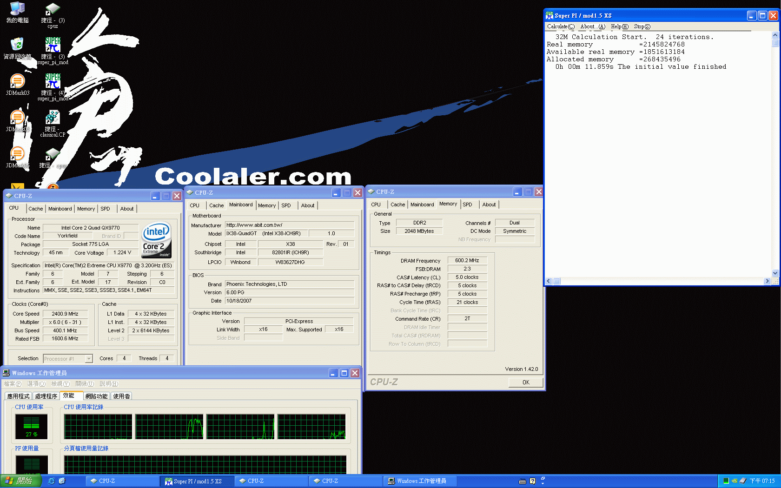
Task: Open the NVIDIA tray icon
Action: coord(734,481)
